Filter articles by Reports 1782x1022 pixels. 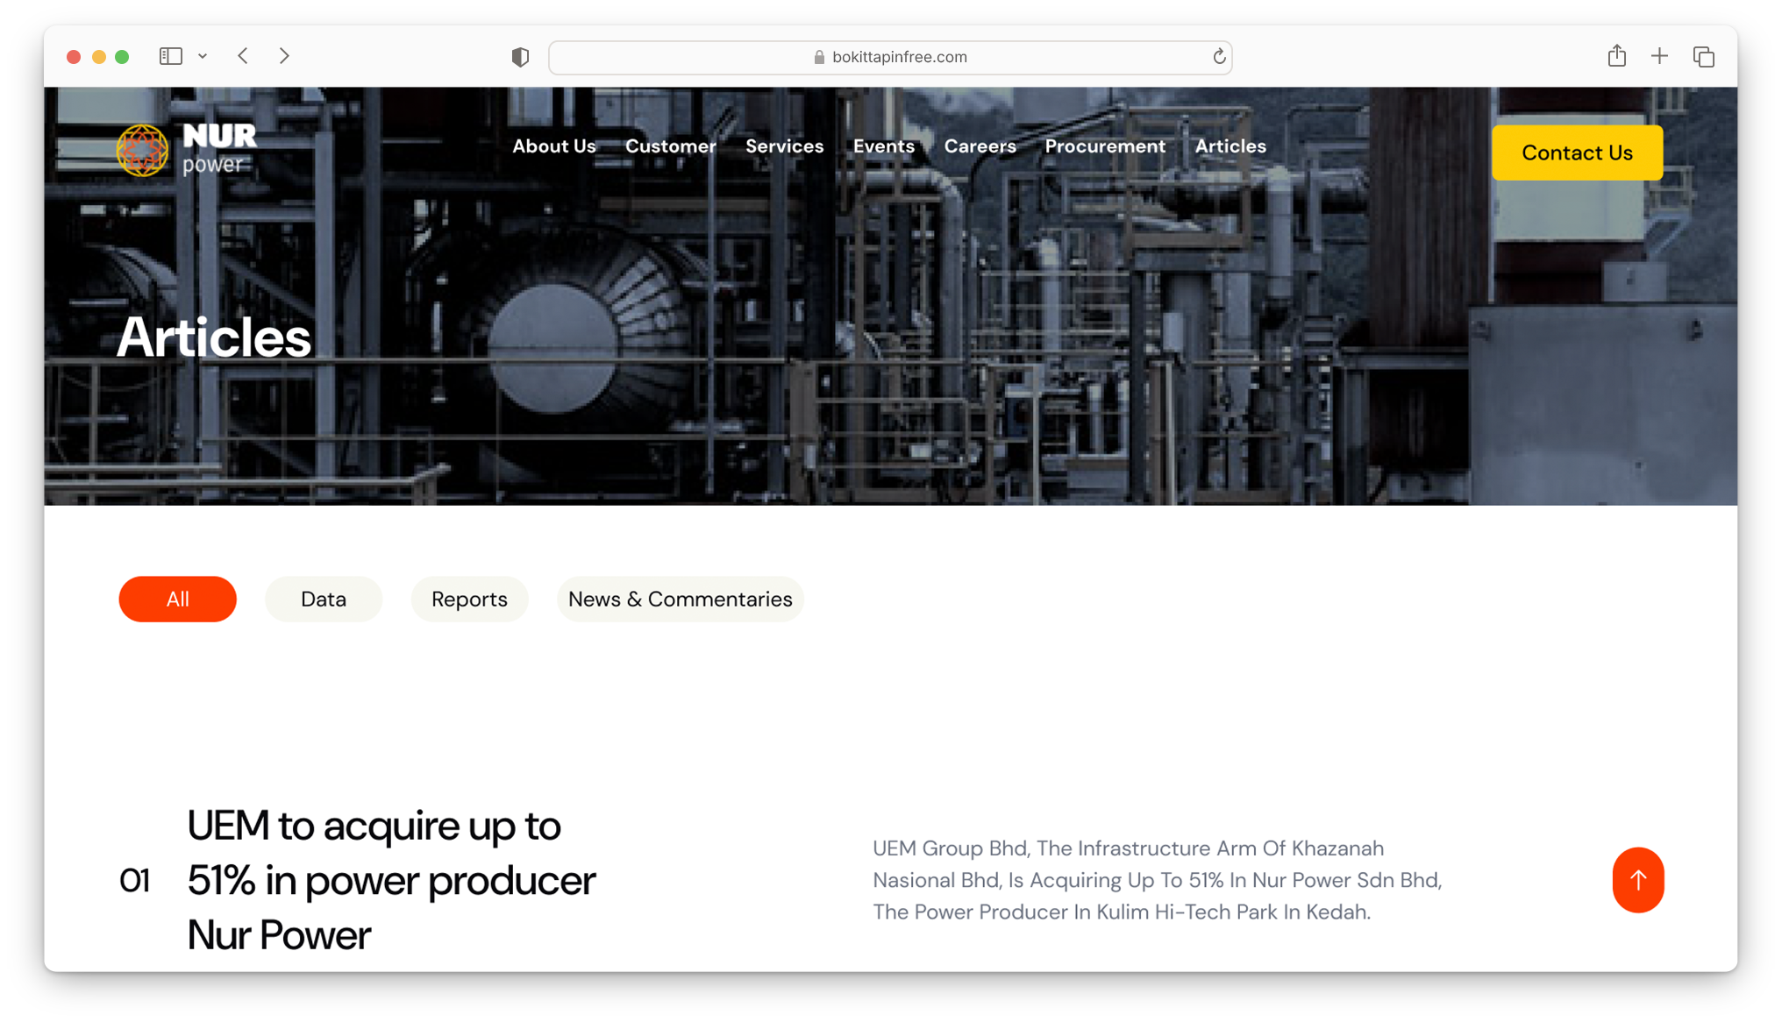469,600
